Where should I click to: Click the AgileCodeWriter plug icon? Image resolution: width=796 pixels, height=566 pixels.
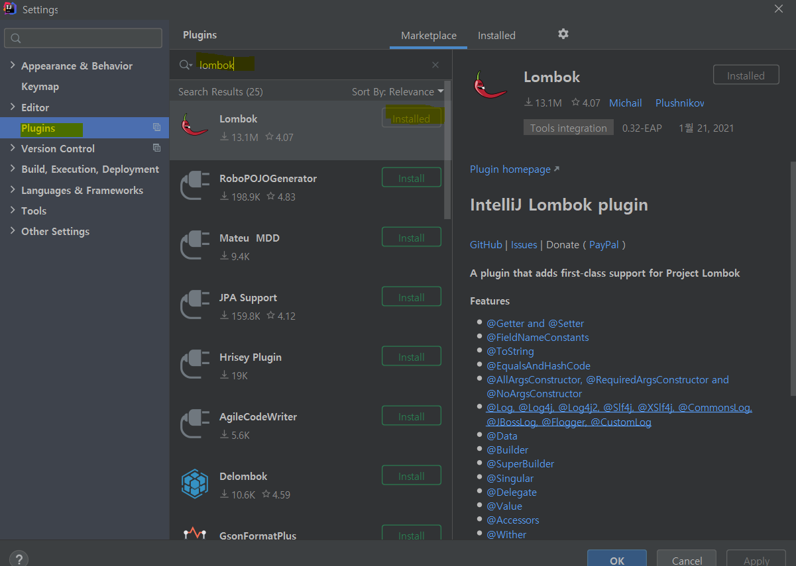click(x=194, y=423)
